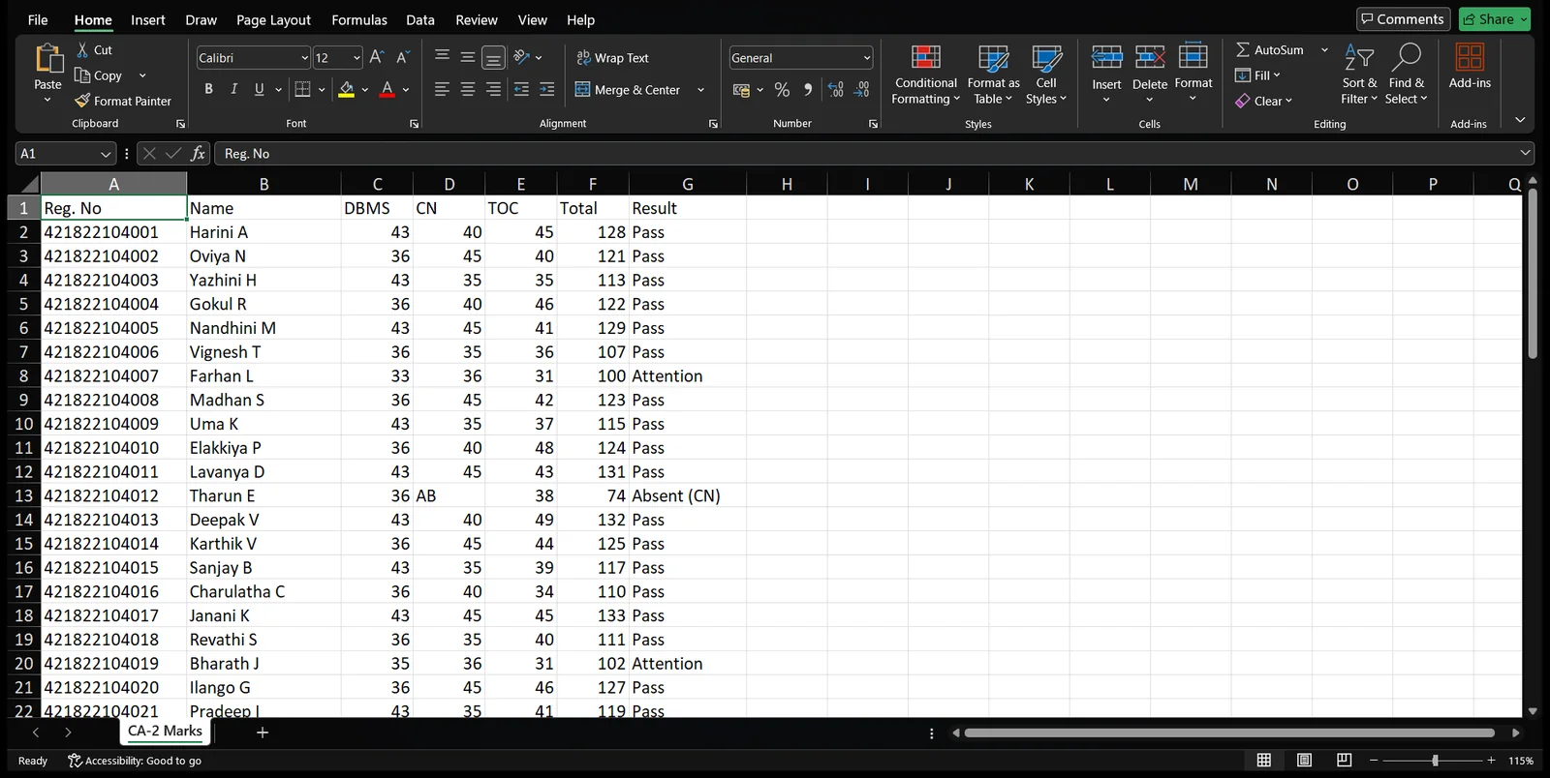The height and width of the screenshot is (778, 1550).
Task: Open the Find & Select menu
Action: pyautogui.click(x=1406, y=75)
